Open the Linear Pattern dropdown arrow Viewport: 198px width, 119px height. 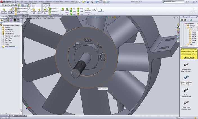pyautogui.click(x=67, y=14)
